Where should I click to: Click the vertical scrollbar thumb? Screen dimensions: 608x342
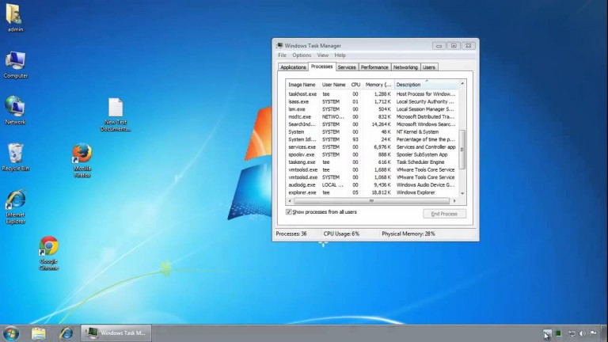point(462,150)
